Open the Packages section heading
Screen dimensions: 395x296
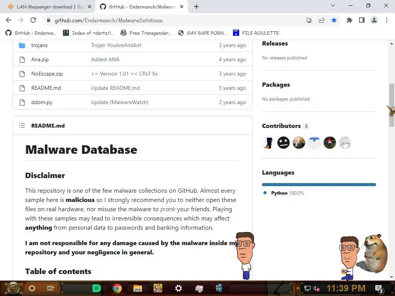pos(276,85)
